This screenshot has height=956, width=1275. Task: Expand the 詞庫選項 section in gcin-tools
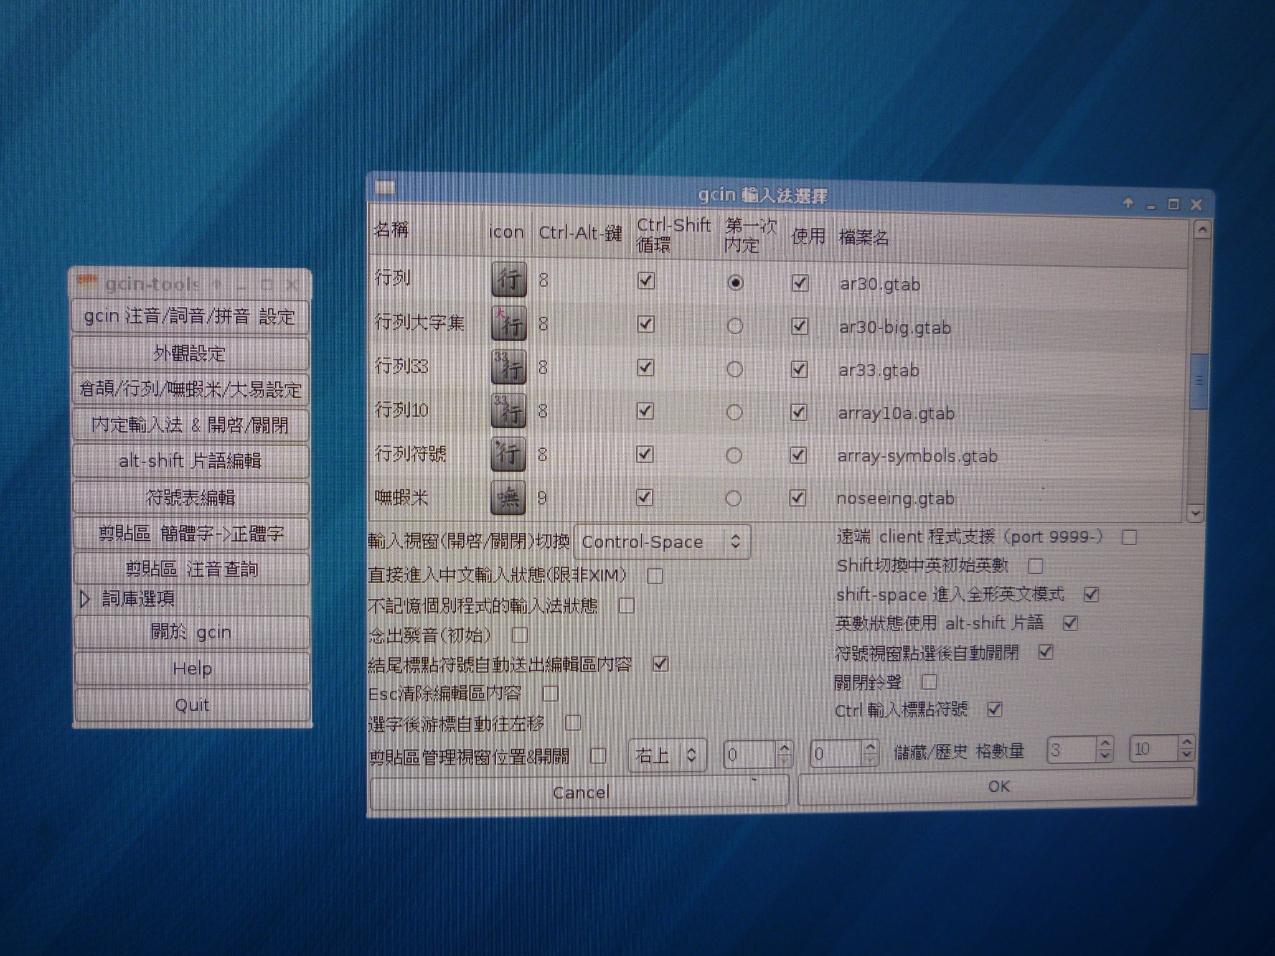pos(85,599)
